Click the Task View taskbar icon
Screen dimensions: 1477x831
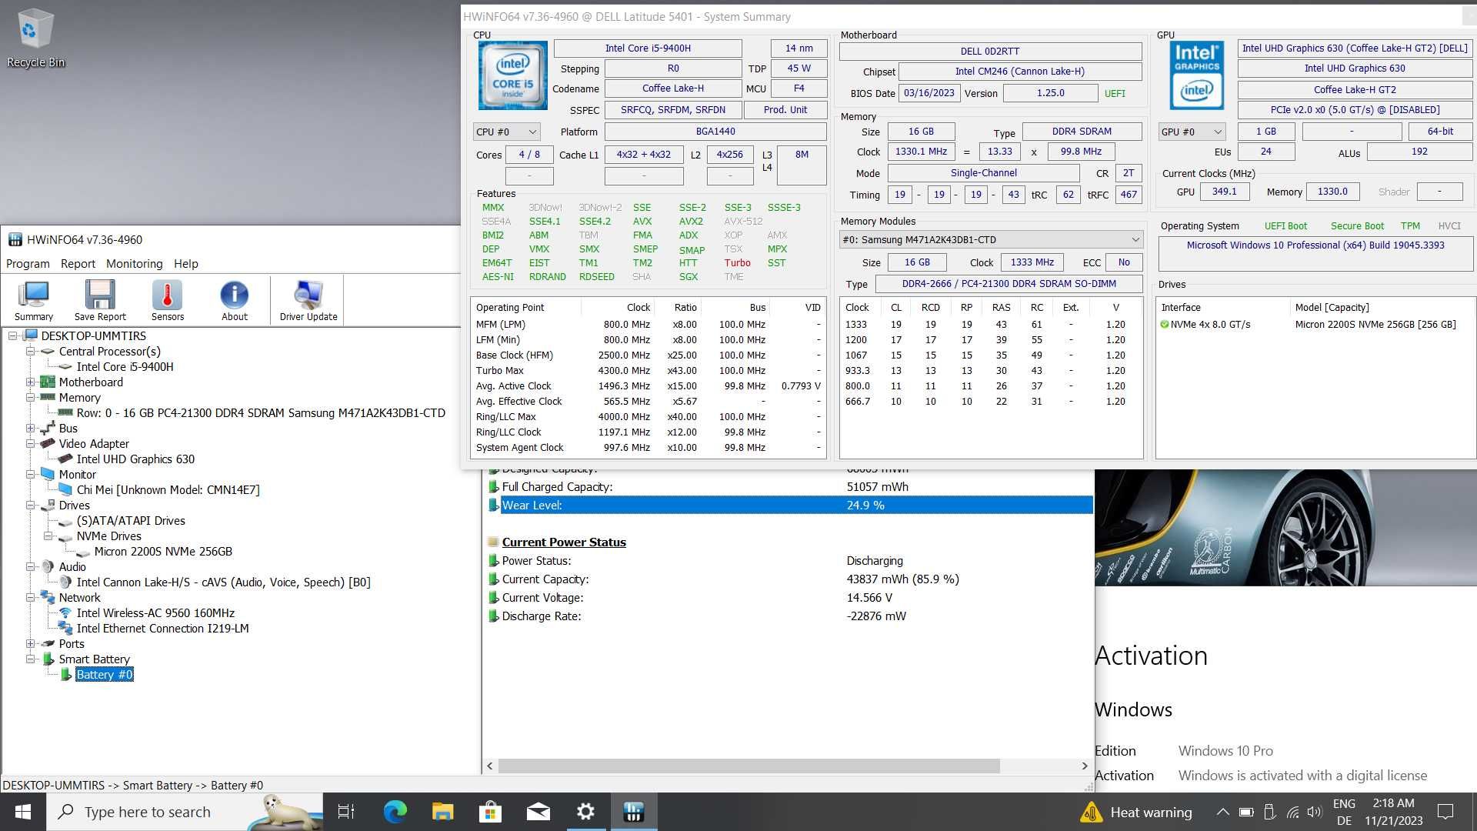[346, 812]
